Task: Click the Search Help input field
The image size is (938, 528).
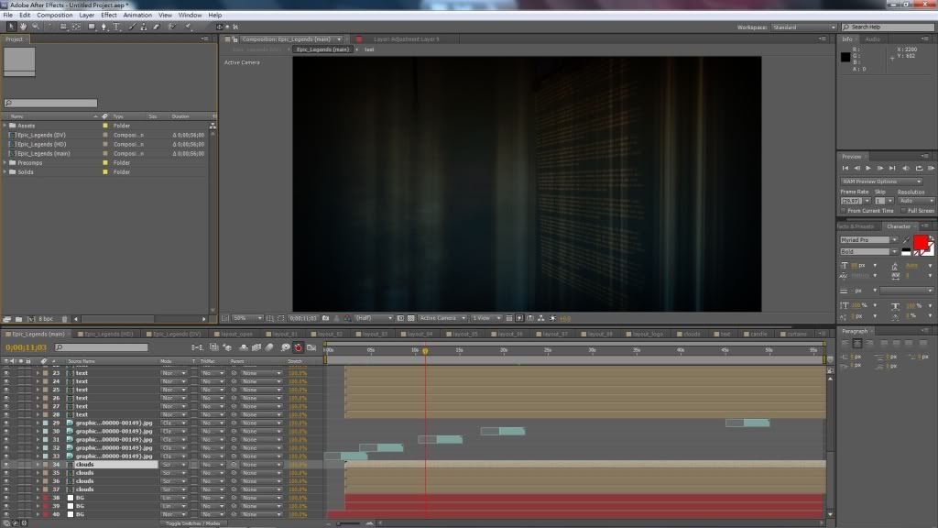Action: pyautogui.click(x=889, y=27)
